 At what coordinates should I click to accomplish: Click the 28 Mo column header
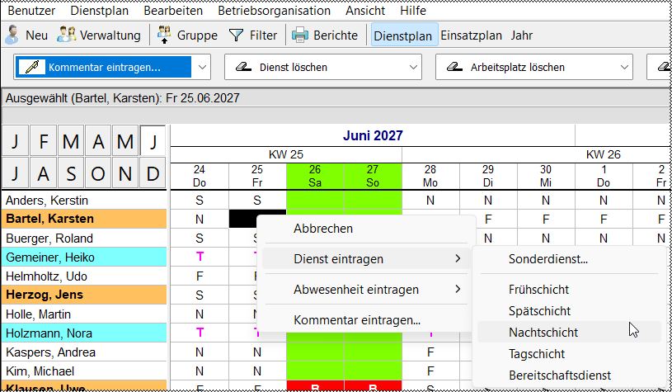[x=430, y=176]
